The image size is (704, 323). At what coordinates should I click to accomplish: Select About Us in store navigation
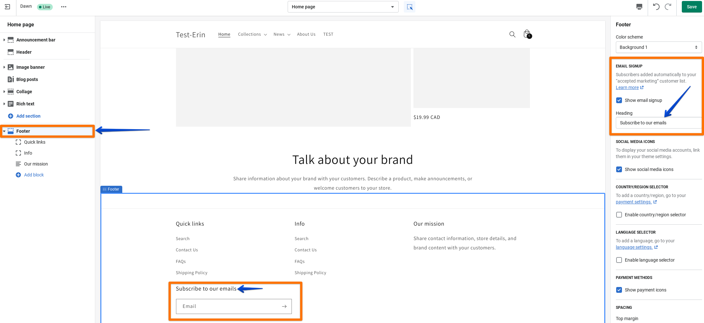[x=306, y=34]
